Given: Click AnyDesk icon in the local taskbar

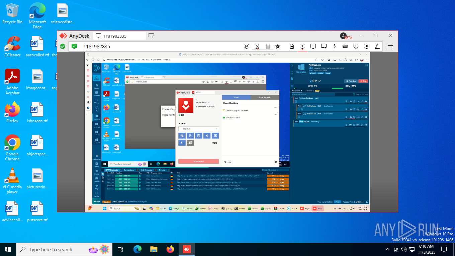Looking at the screenshot, I should click(x=186, y=249).
